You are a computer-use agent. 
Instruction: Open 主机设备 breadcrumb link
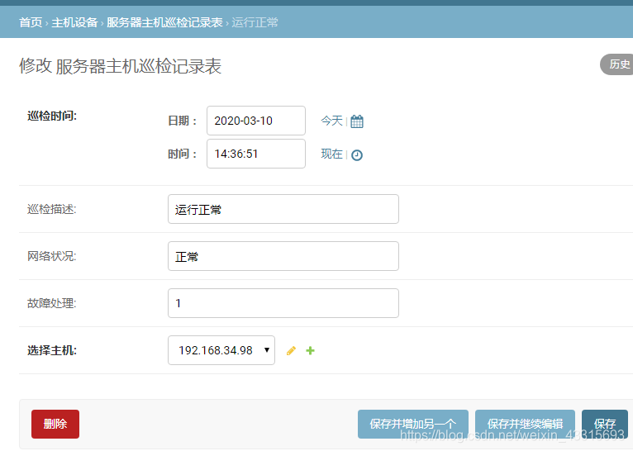[x=74, y=22]
